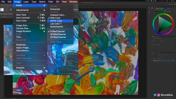Open the Layer menu
The image size is (176, 99).
(26, 2)
